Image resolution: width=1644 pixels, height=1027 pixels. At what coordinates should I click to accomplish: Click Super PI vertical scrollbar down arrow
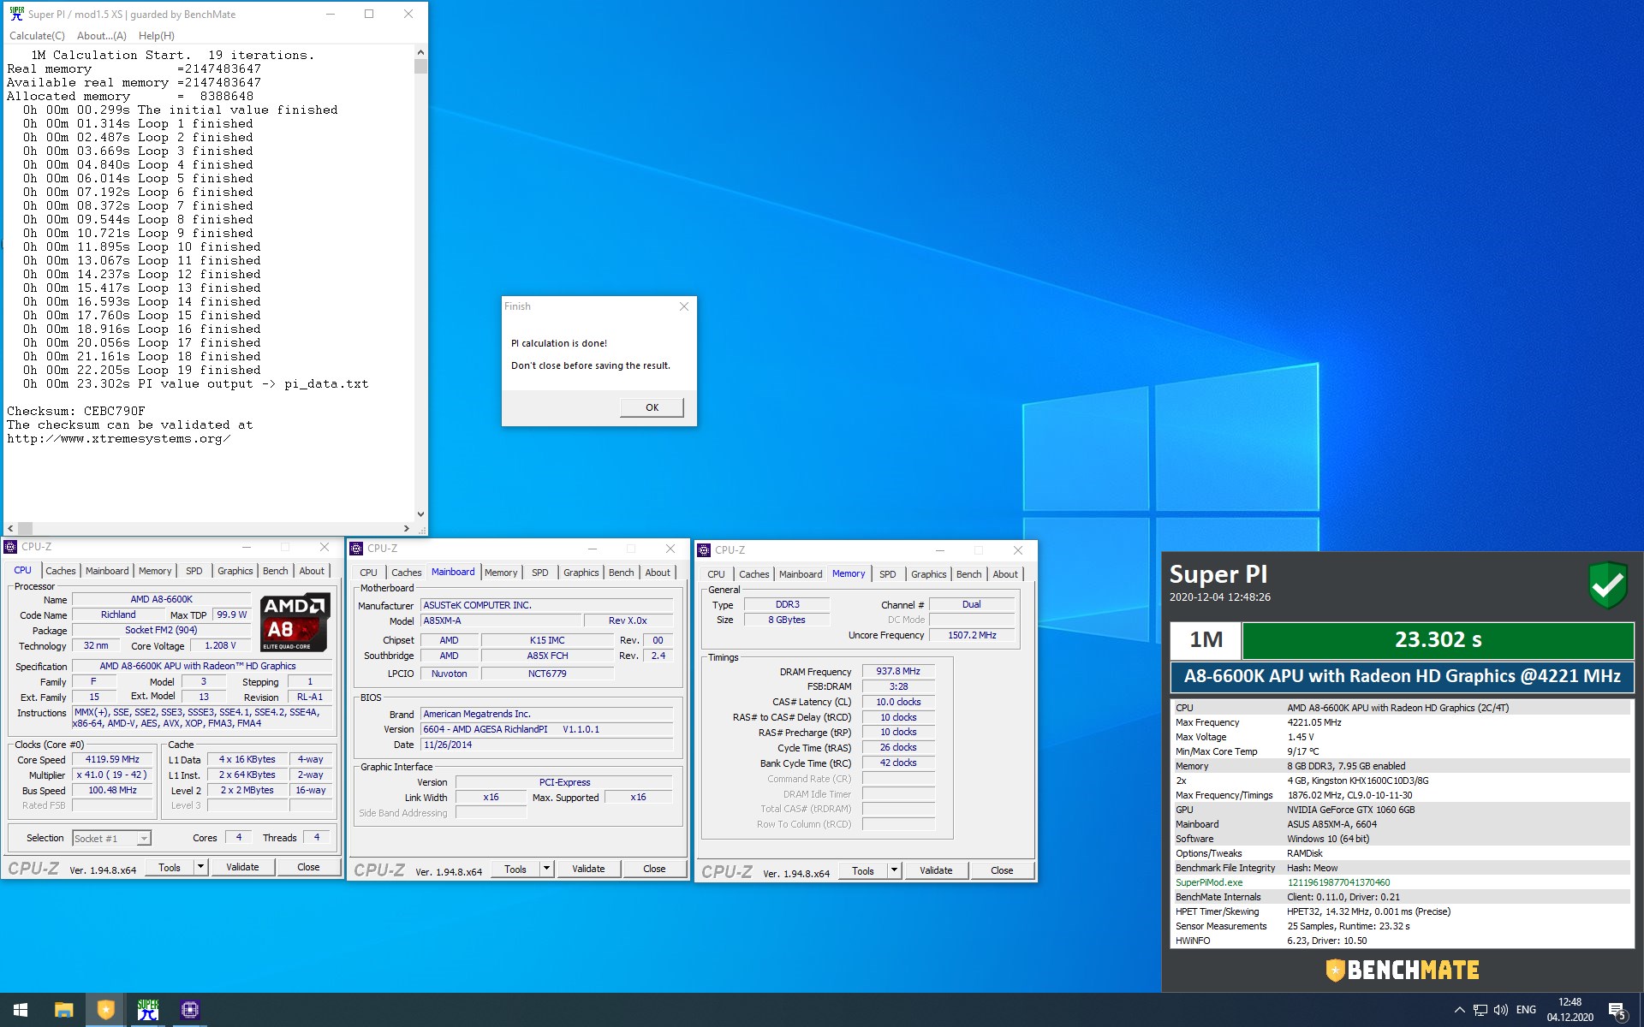tap(420, 514)
